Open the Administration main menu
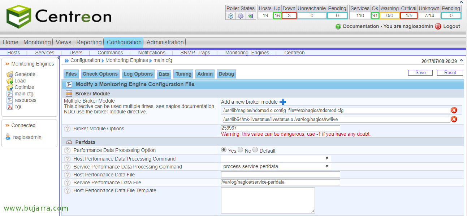467x216 pixels. point(165,42)
